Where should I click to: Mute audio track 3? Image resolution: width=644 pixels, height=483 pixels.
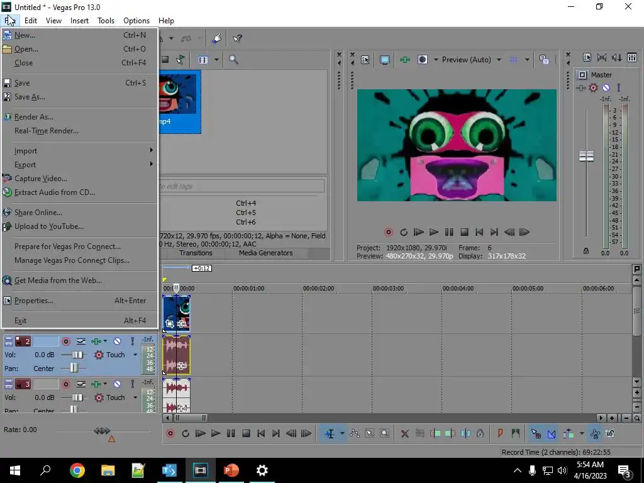[118, 384]
